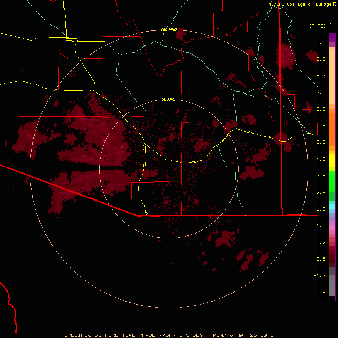The height and width of the screenshot is (338, 338).
Task: Click the -0.5 value on color scale
Action: coord(320,259)
